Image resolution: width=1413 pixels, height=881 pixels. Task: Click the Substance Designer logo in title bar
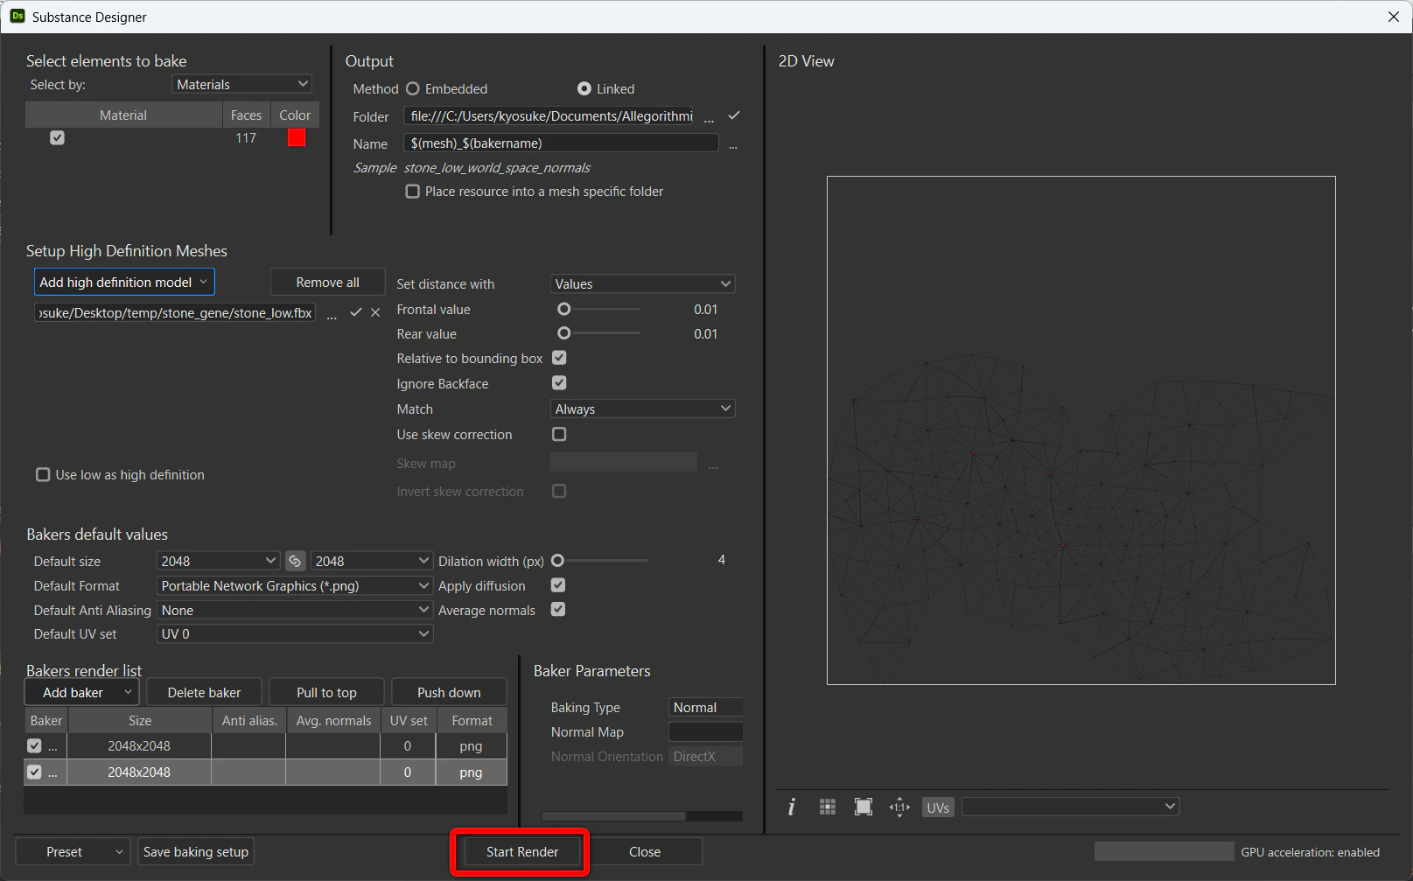tap(17, 17)
